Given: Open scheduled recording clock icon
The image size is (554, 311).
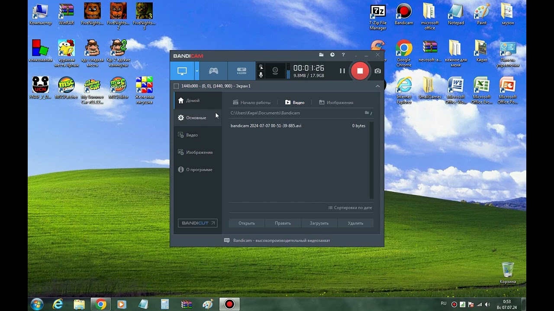Looking at the screenshot, I should click(332, 55).
